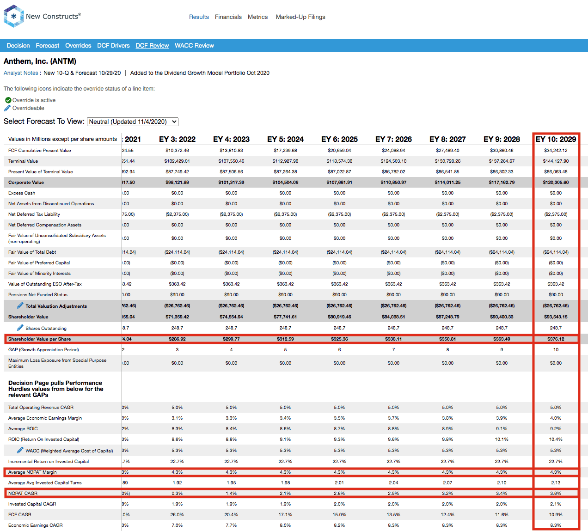The image size is (588, 531).
Task: Follow the Analyst Notes link
Action: point(21,73)
